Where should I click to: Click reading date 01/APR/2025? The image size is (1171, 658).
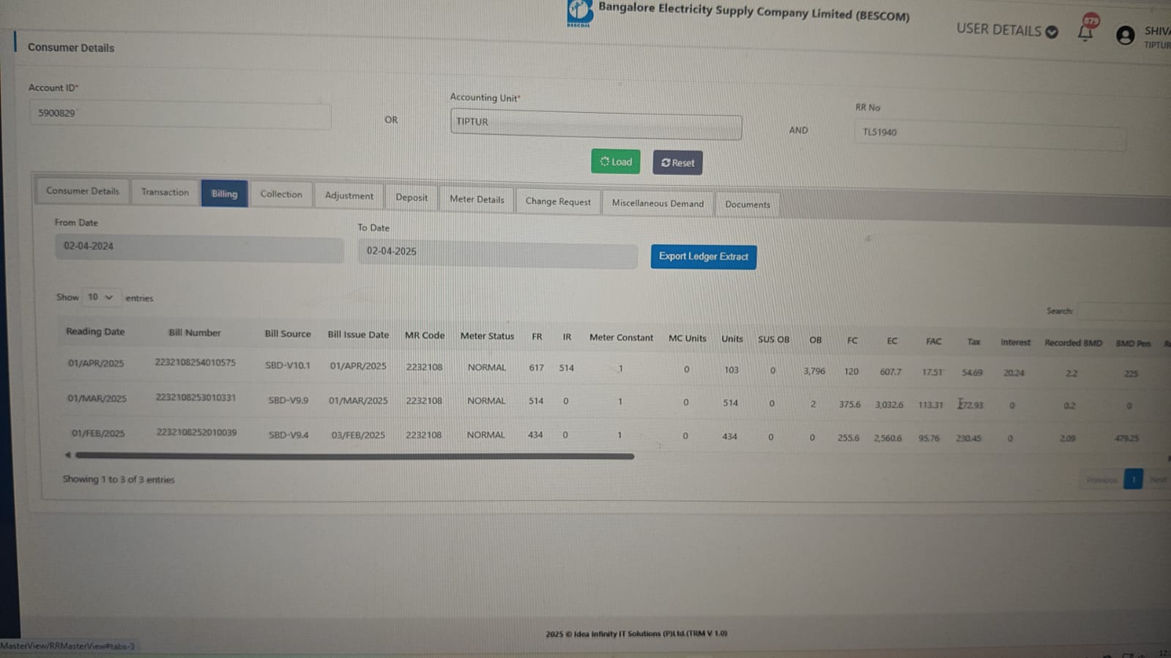pos(96,363)
